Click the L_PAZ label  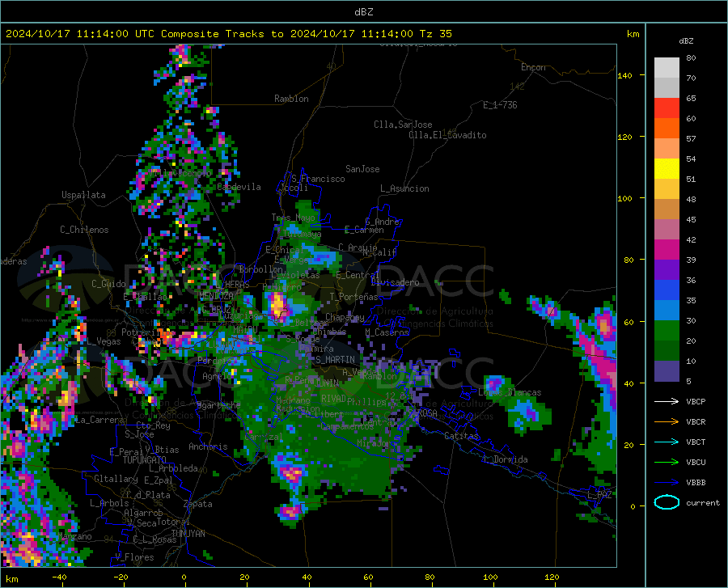(599, 495)
